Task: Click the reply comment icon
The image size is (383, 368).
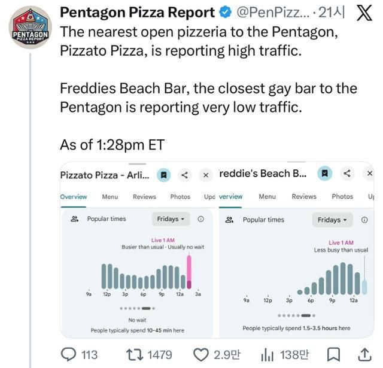Action: [70, 355]
